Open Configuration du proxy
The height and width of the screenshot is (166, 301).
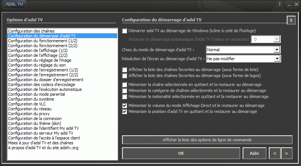[x=63, y=114]
